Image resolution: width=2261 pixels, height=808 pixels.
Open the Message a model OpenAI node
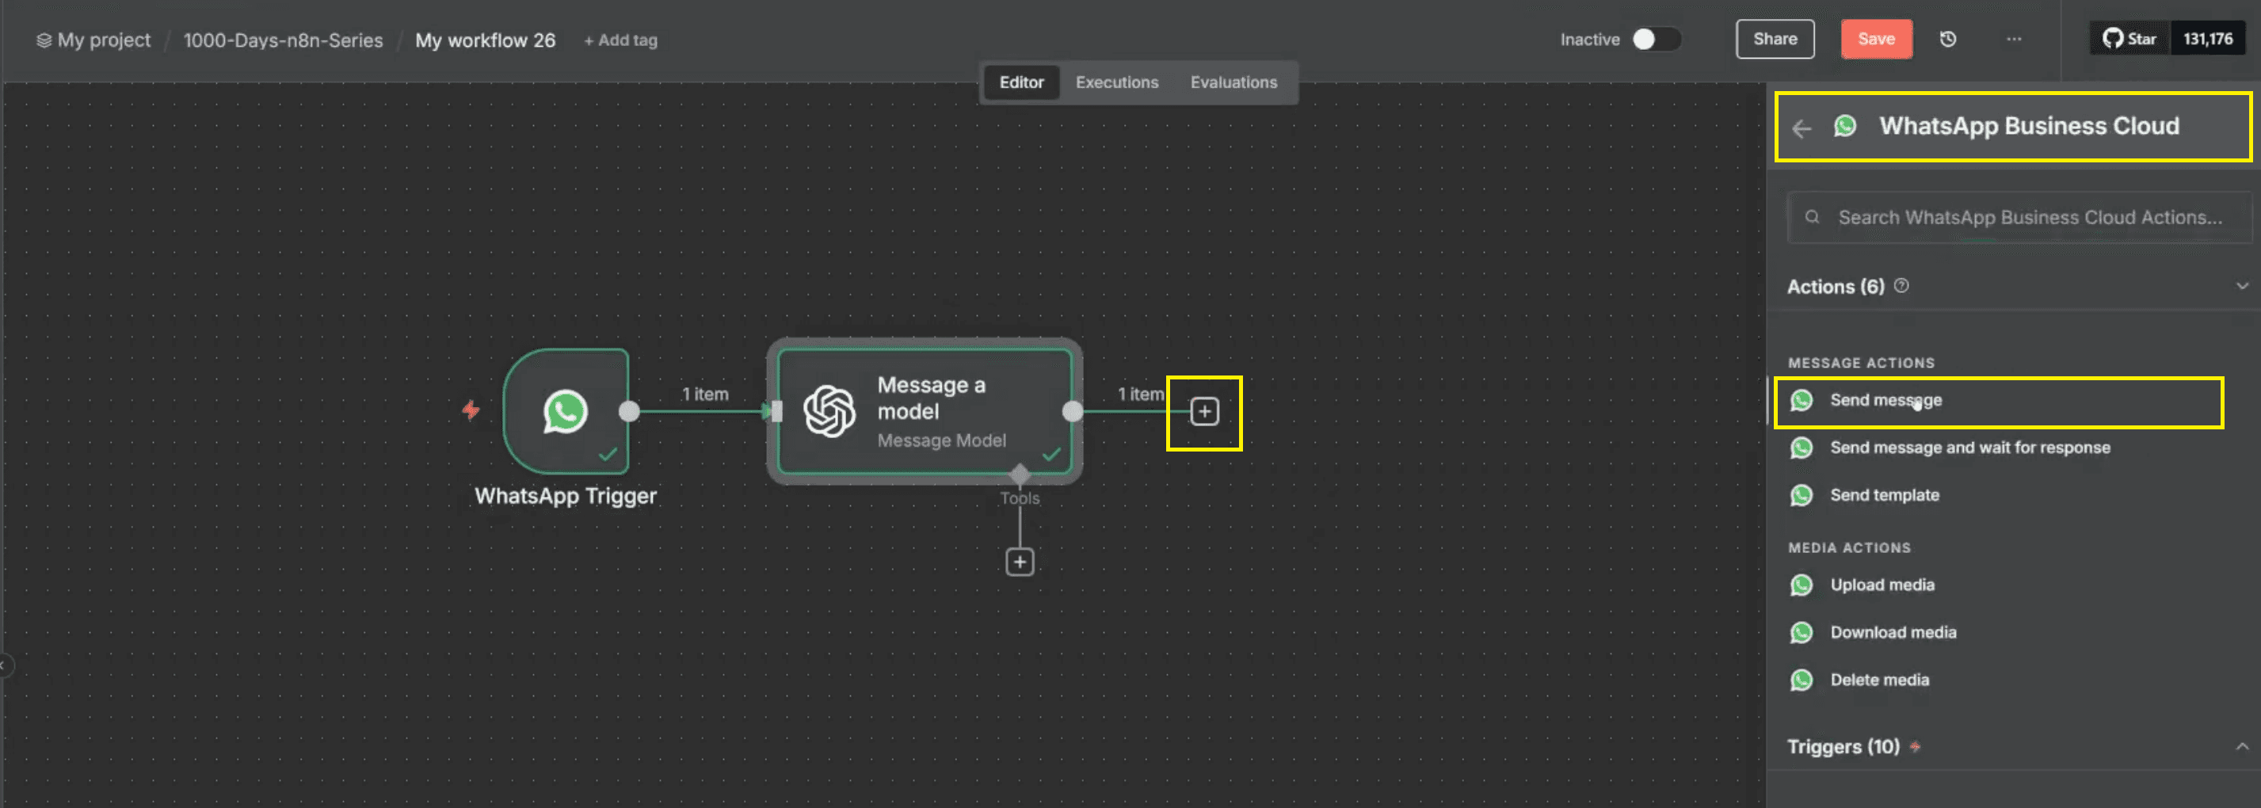pos(924,410)
